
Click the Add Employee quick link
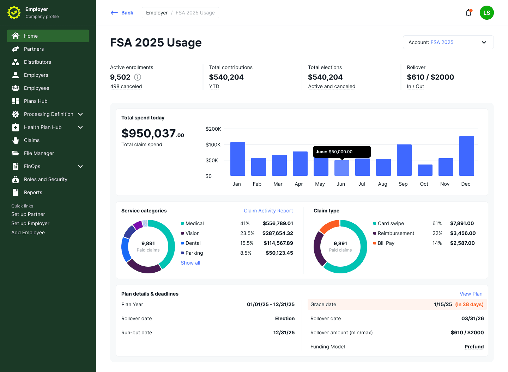coord(28,232)
